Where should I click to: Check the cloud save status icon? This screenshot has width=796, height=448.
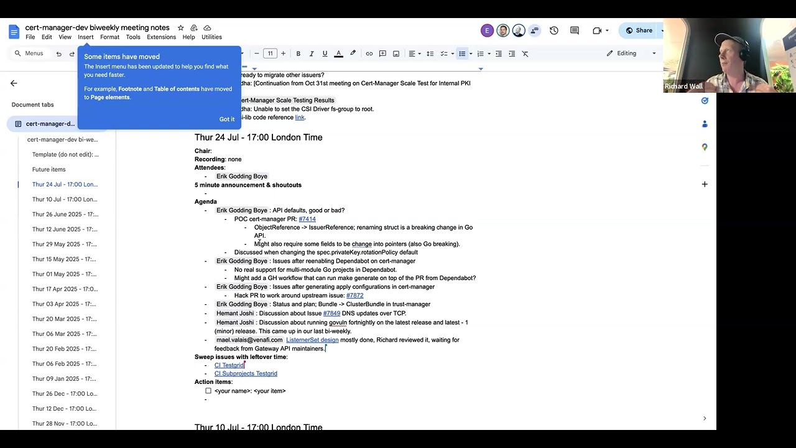[207, 28]
